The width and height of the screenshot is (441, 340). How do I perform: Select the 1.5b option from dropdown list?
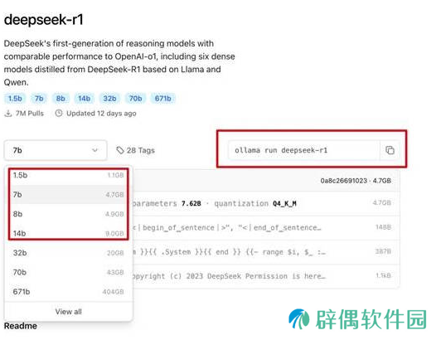pyautogui.click(x=68, y=175)
